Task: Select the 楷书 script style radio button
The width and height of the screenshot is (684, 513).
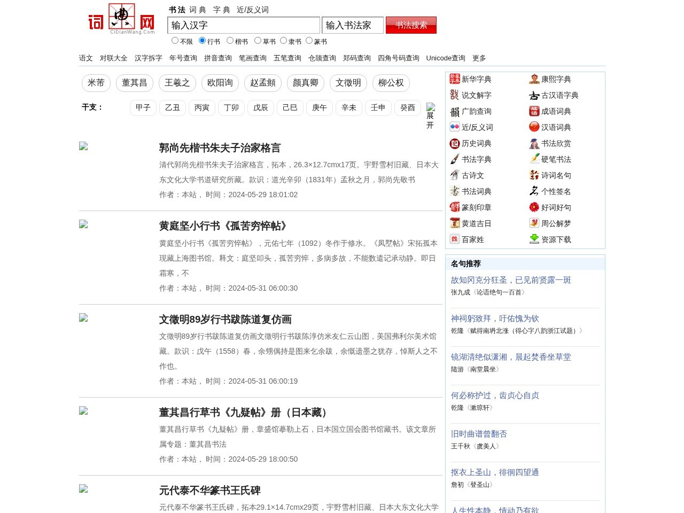Action: 230,41
